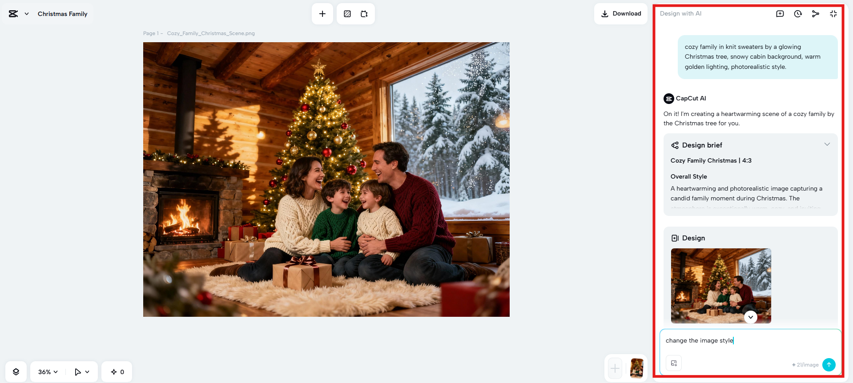The width and height of the screenshot is (853, 383).
Task: Start a new chat in AI panel
Action: tap(780, 14)
